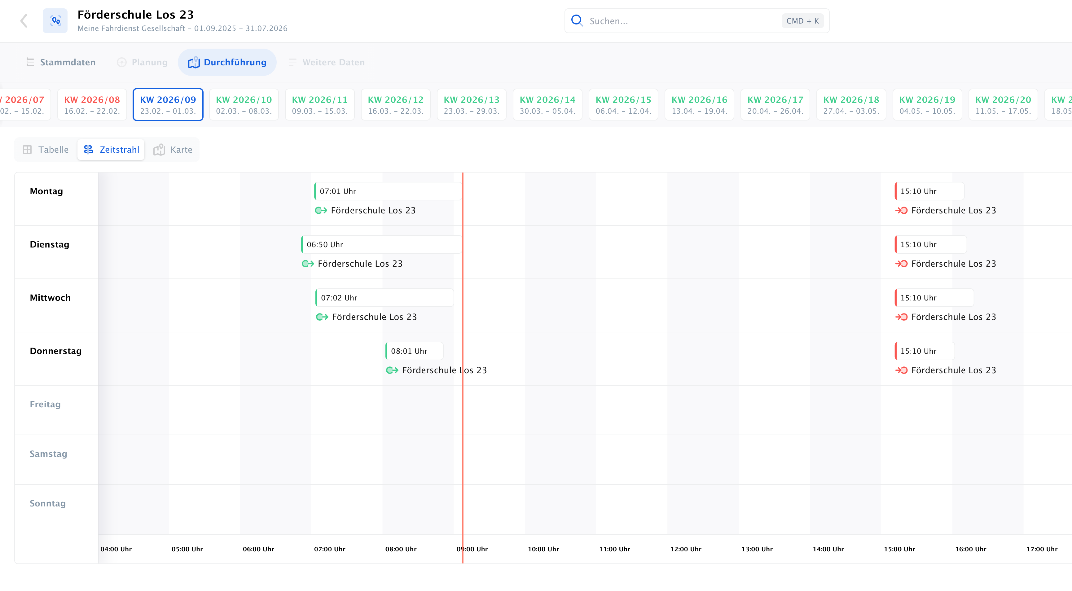Open Thursday 08:01 Uhr trip block
The height and width of the screenshot is (591, 1072).
[x=415, y=351]
